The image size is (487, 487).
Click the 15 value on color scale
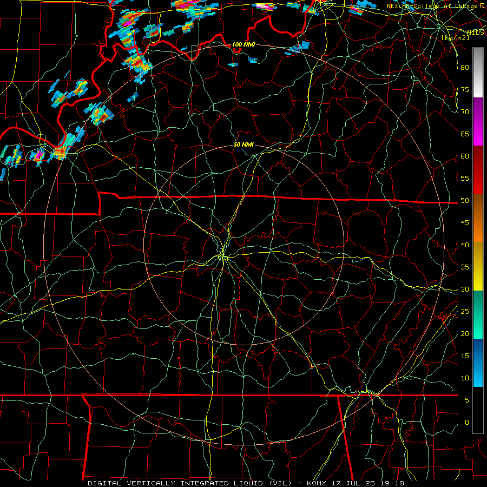(465, 356)
